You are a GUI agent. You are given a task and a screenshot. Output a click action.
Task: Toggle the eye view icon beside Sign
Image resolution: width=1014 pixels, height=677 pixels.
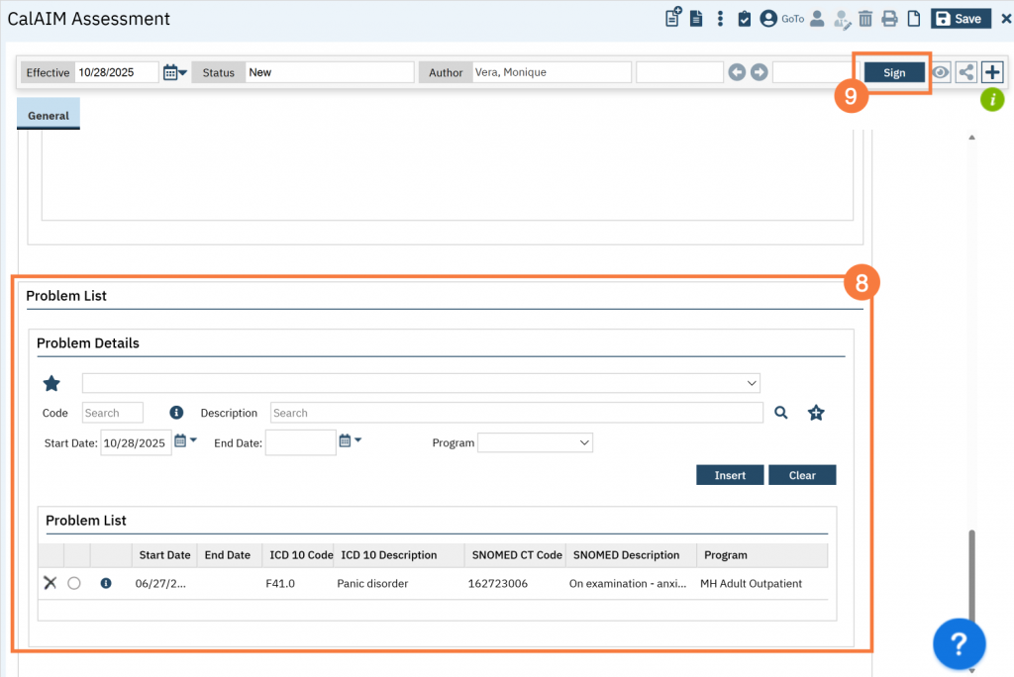coord(940,72)
